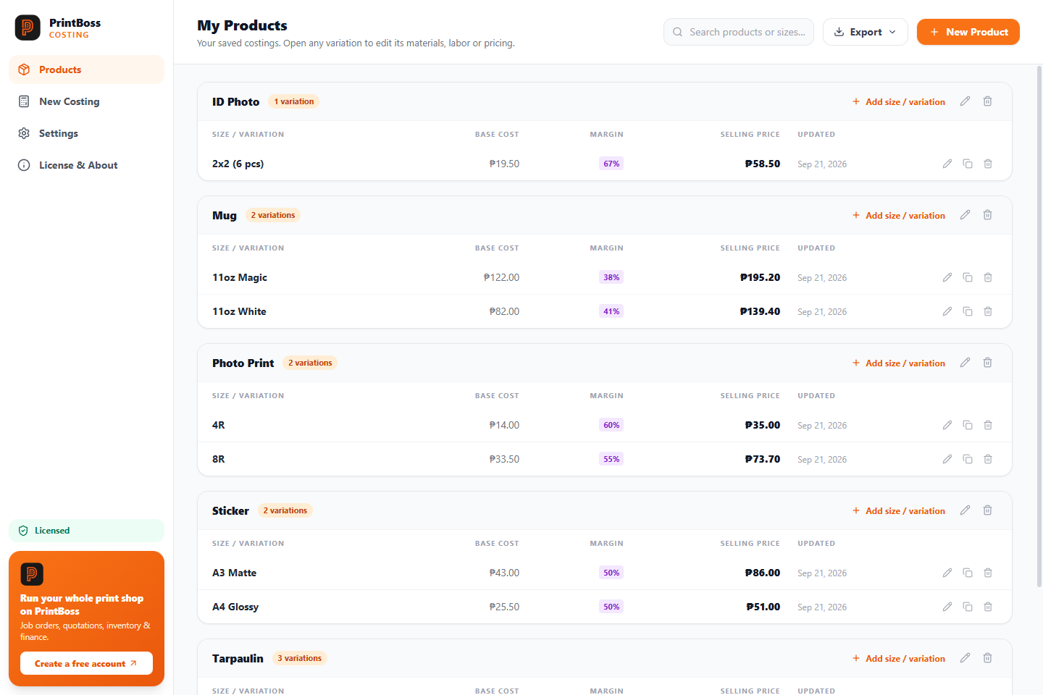Edit the 2x2 (6 pcs) variation

pos(947,164)
